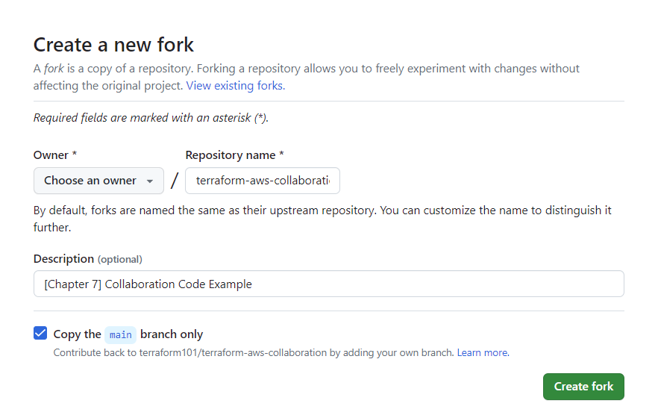Click the "Contribute back to terraform101" hint text
Viewport: 658px width, 418px height.
tap(254, 352)
